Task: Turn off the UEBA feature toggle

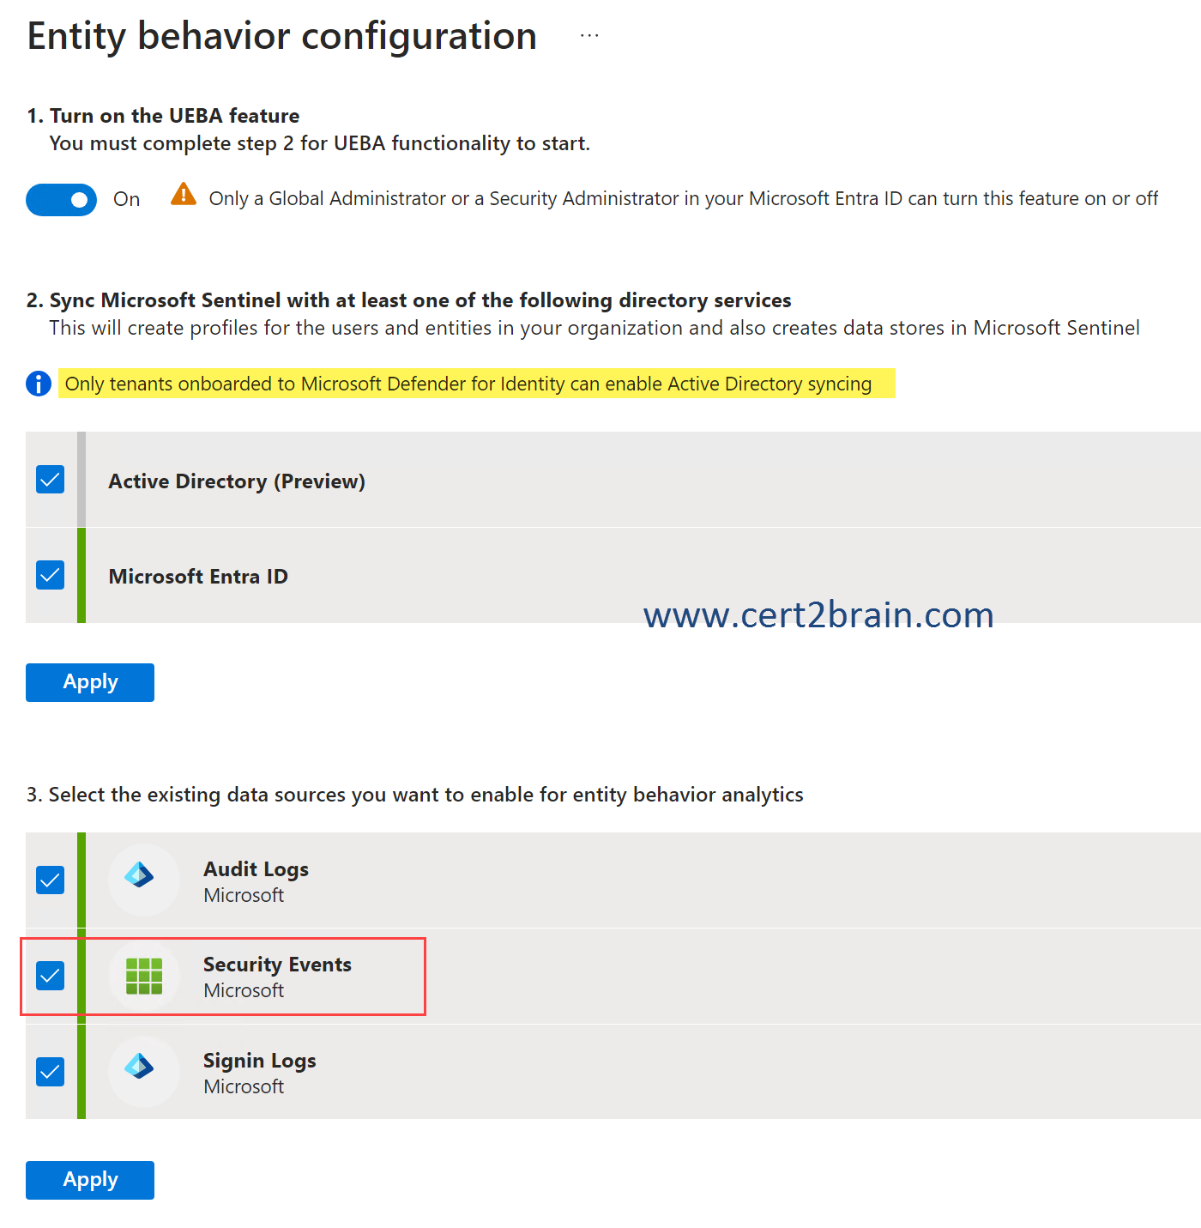Action: 61,199
